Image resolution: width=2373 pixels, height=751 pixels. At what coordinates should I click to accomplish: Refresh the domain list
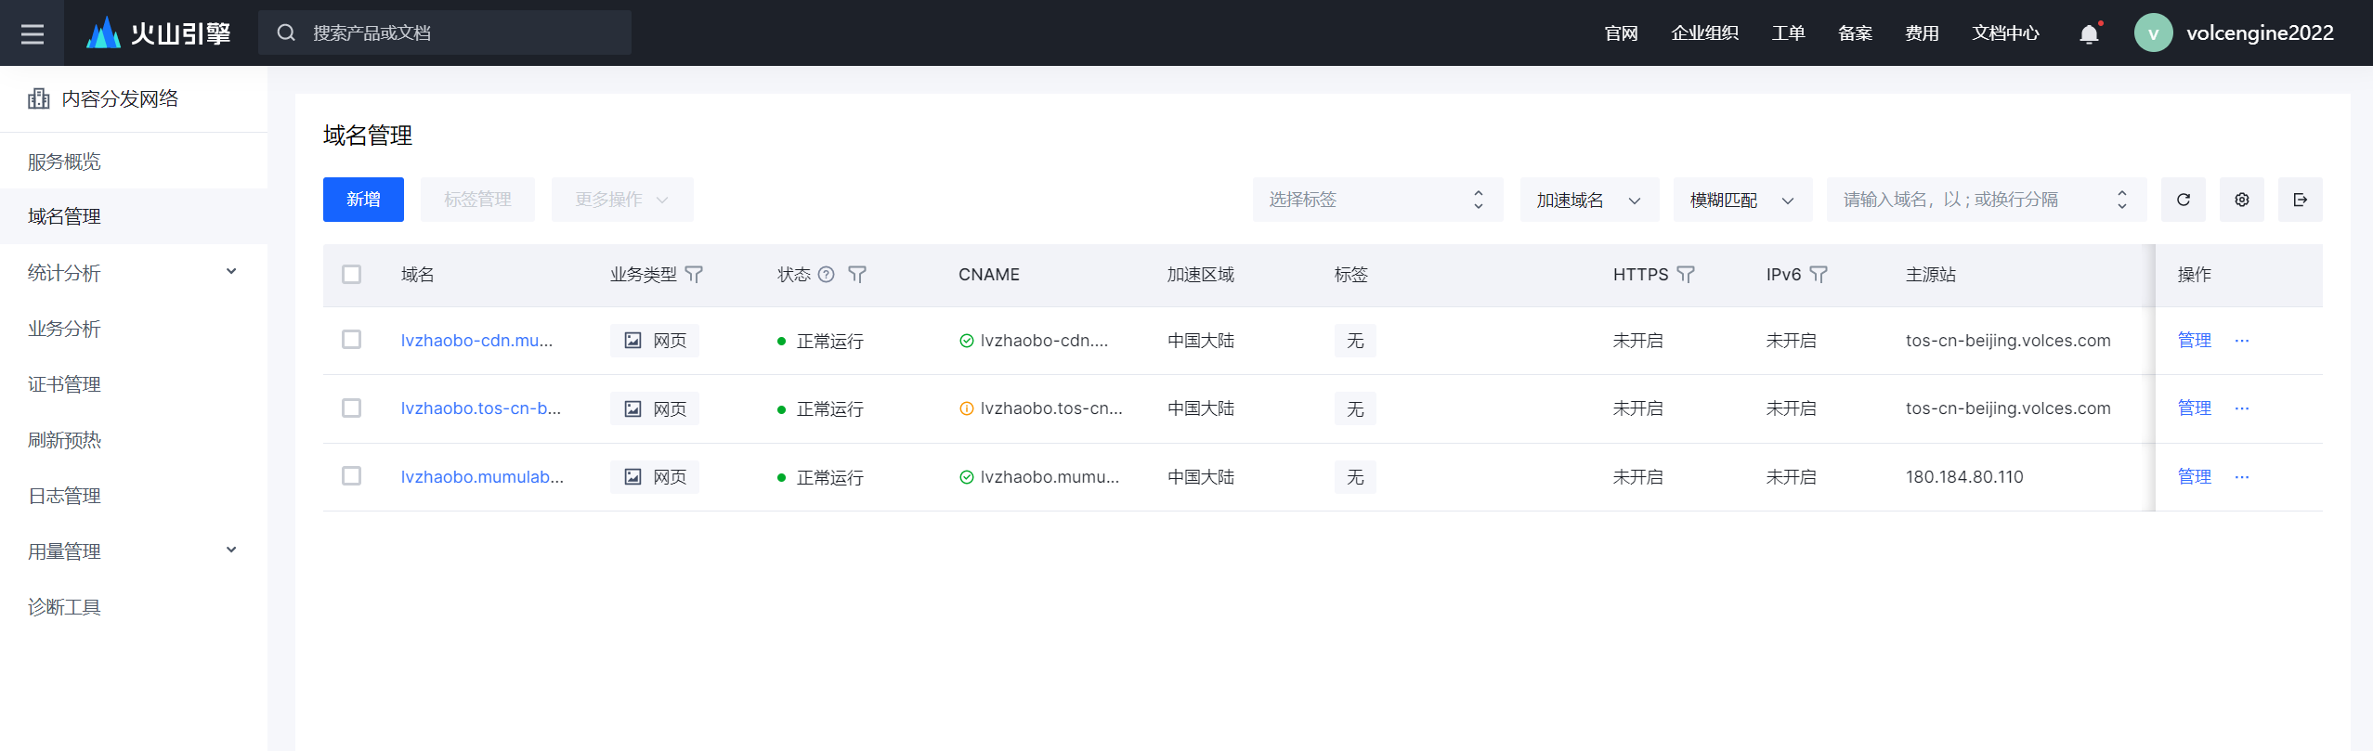(x=2184, y=200)
